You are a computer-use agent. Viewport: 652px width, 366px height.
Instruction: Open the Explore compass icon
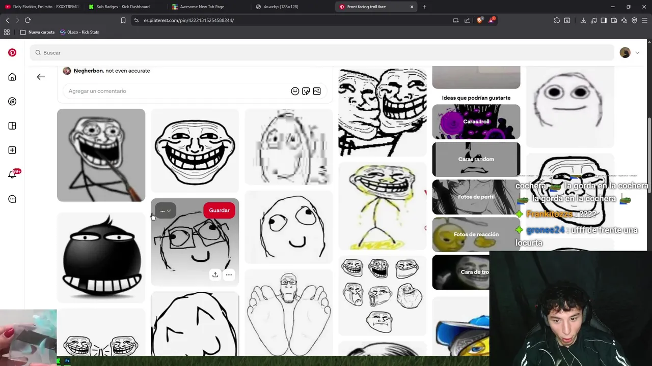(x=12, y=101)
